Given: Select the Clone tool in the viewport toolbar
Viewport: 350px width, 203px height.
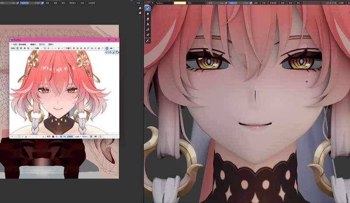Looking at the screenshot, I should (147, 24).
